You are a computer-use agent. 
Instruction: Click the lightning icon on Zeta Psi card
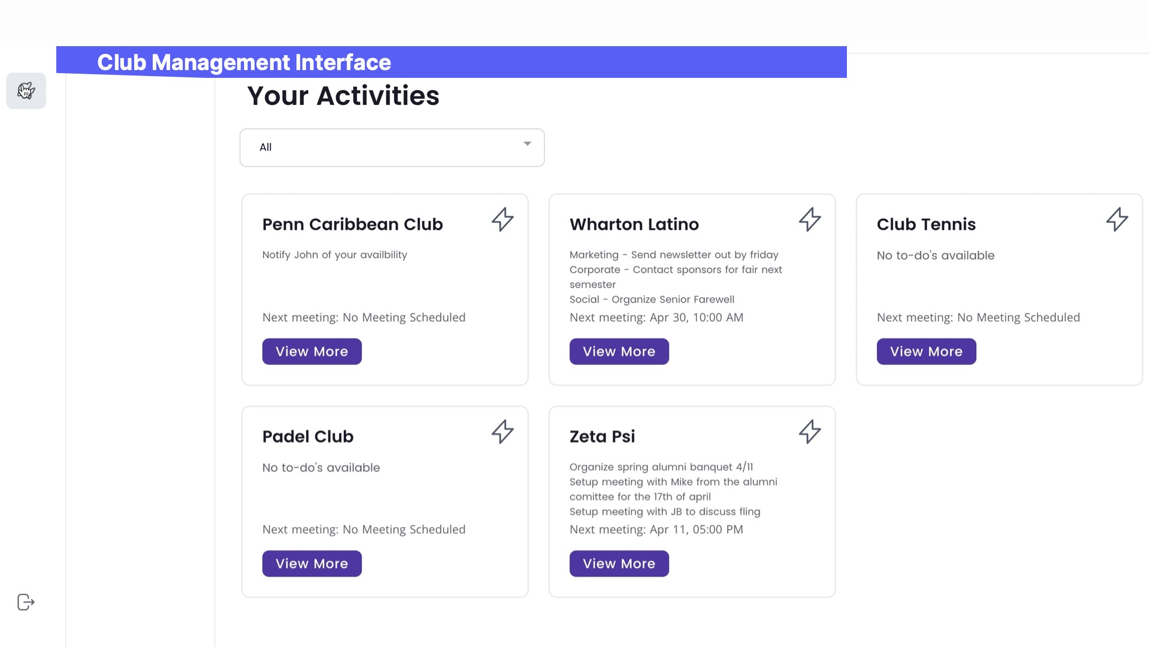(810, 431)
